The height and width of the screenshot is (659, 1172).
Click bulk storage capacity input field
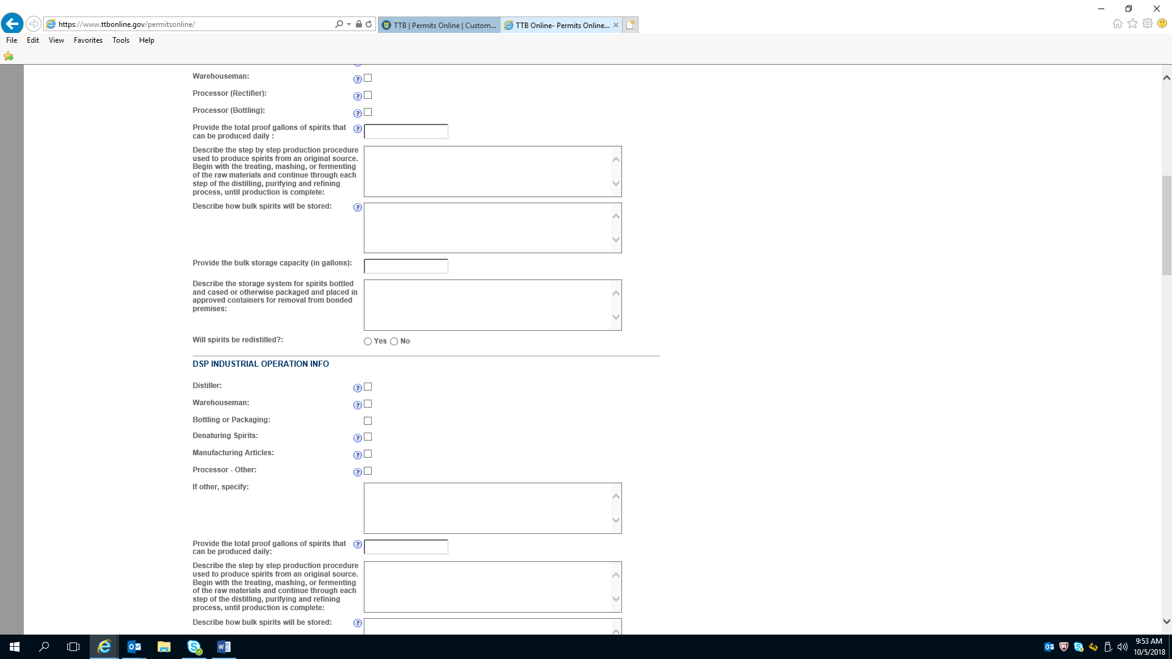(406, 267)
